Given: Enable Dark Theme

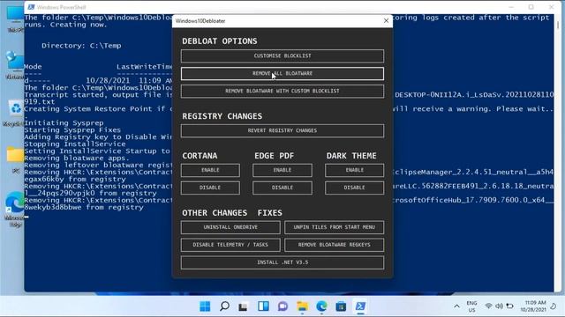Looking at the screenshot, I should click(x=354, y=170).
